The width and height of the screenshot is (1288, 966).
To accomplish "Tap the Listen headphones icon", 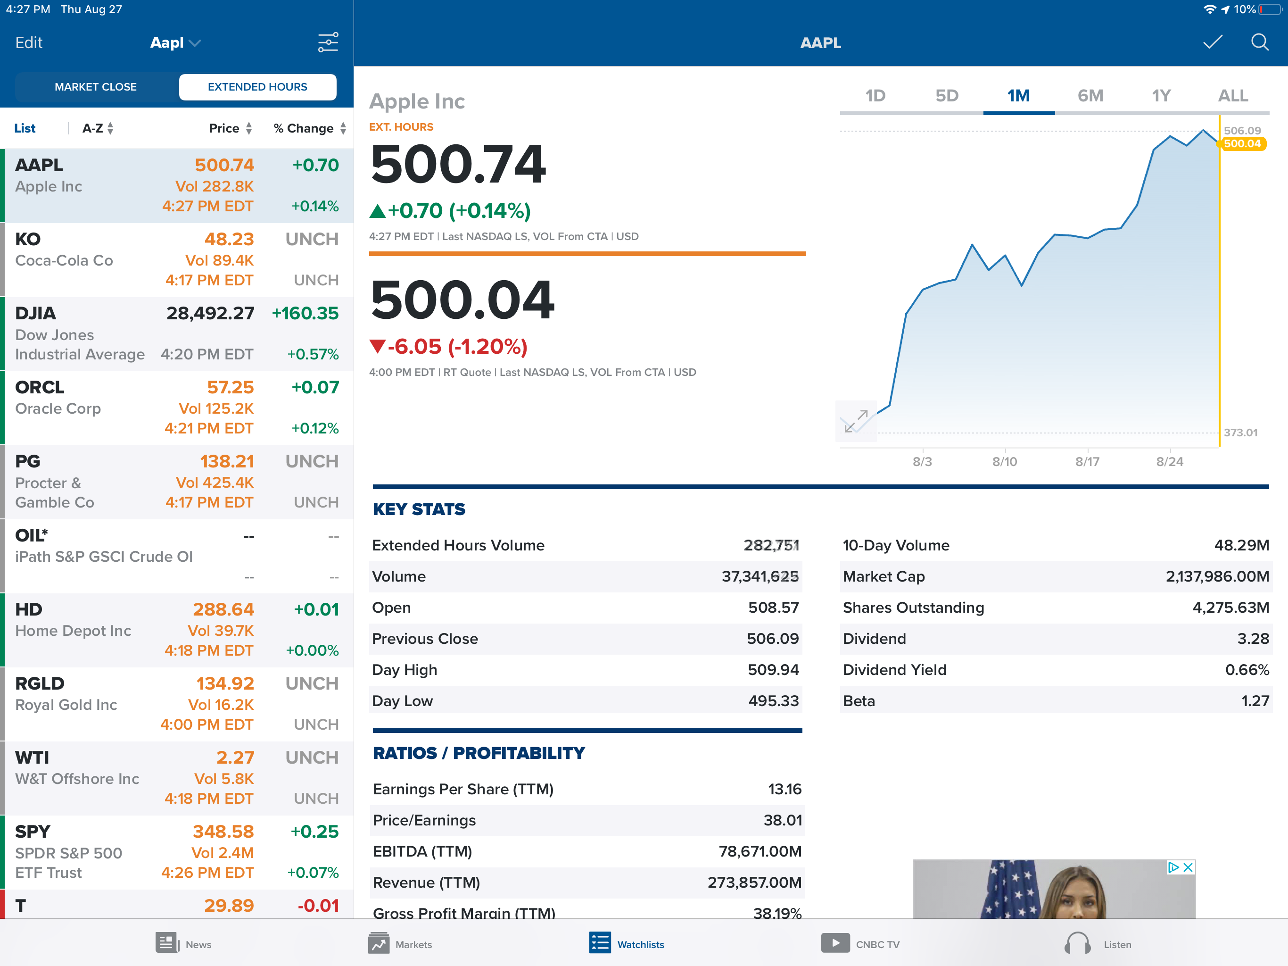I will pyautogui.click(x=1077, y=943).
